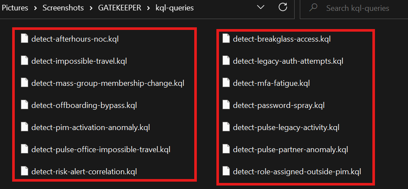408x189 pixels.
Task: Open the GATEKEEPER breadcrumb folder
Action: coord(119,8)
